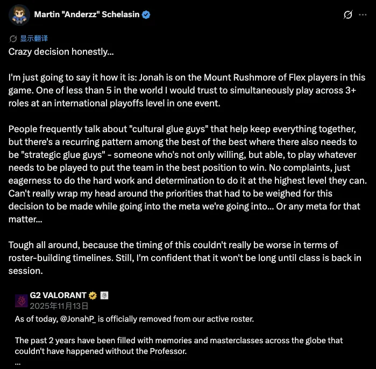Open the G2 VALORANT account name

[x=59, y=295]
